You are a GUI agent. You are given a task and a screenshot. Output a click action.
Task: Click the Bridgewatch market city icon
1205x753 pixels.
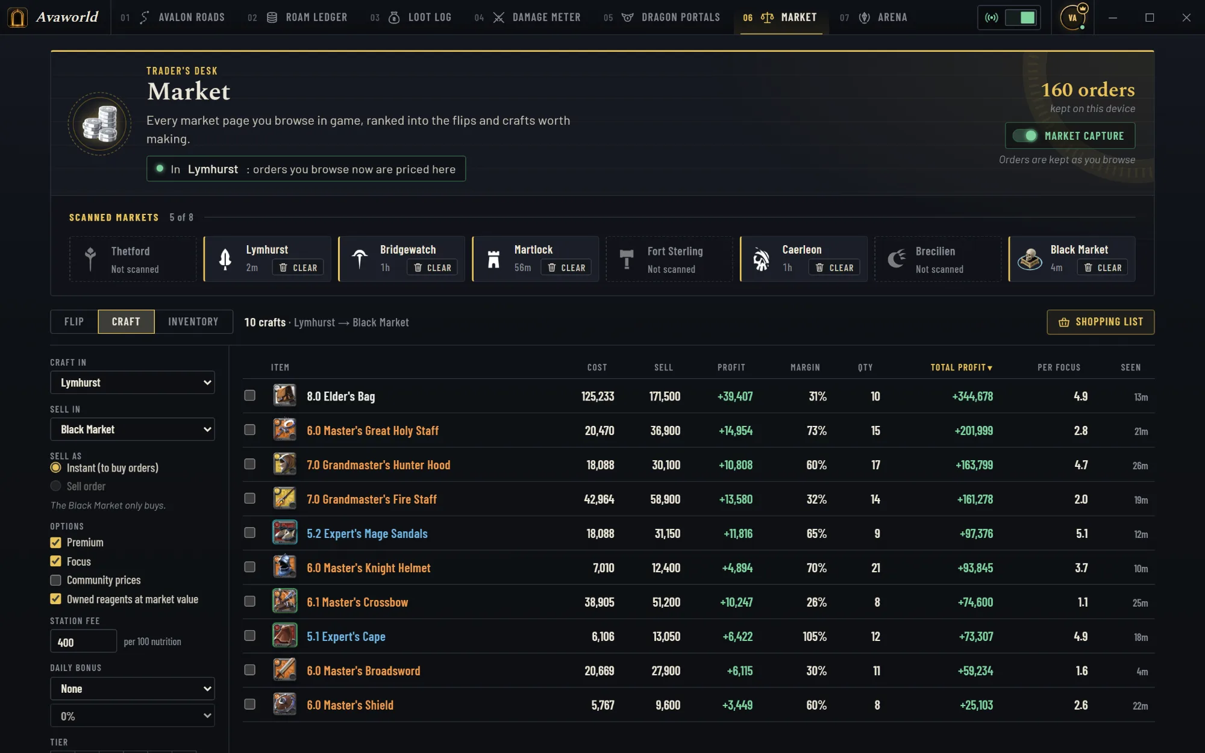coord(360,259)
